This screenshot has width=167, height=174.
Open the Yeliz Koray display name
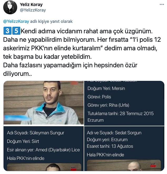[31, 5]
